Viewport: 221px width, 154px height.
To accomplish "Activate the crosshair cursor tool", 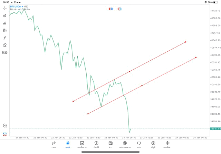I will (5, 8).
